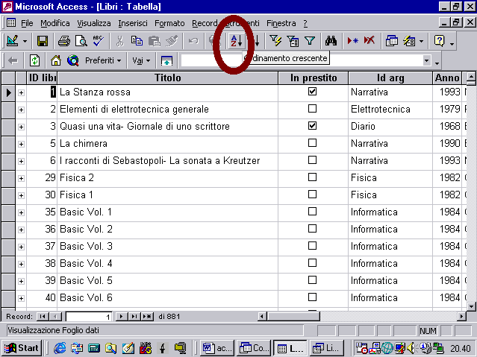Image resolution: width=477 pixels, height=357 pixels.
Task: Click the Web toolbar Home icon
Action: click(x=56, y=61)
